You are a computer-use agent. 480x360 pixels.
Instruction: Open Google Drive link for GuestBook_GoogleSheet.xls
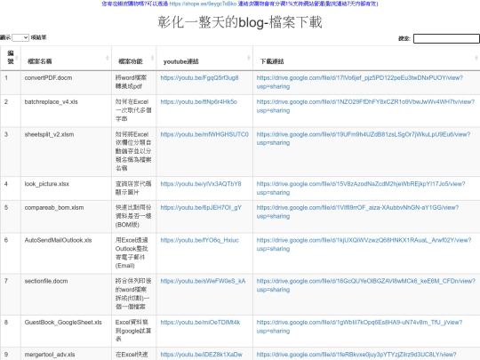(x=359, y=326)
